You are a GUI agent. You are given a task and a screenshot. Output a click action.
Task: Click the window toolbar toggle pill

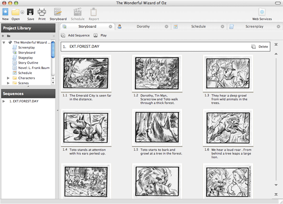[278, 3]
